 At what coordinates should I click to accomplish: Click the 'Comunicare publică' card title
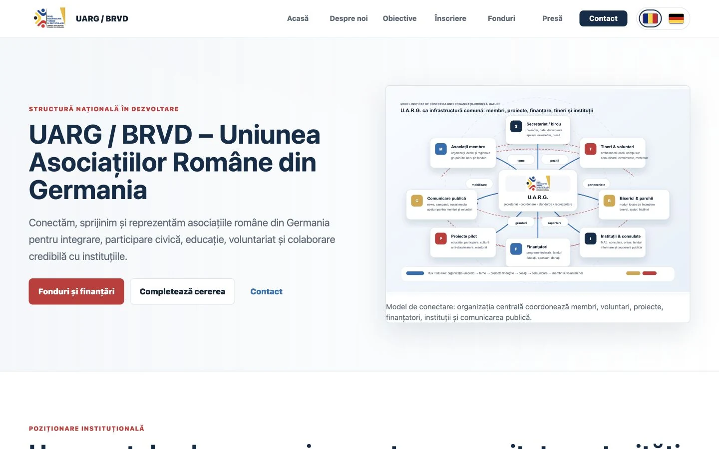pyautogui.click(x=446, y=199)
